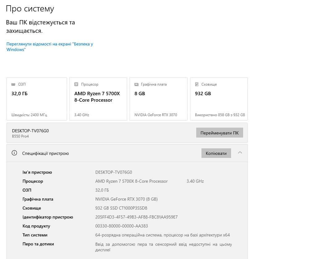315x259 pixels.
Task: Click the info icon beside Специфікації пристрою
Action: pos(14,153)
